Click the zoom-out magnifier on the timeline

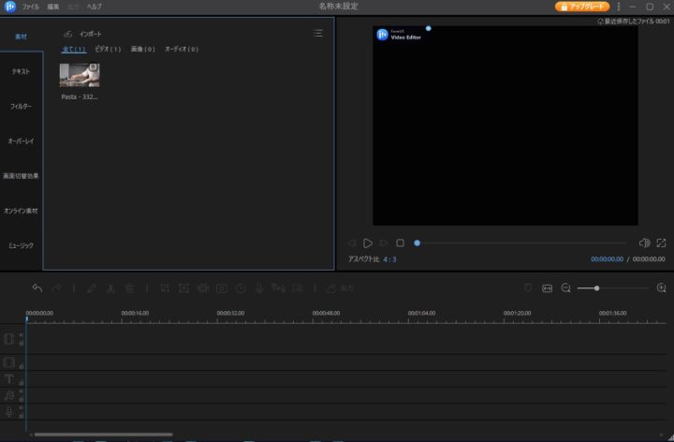565,288
